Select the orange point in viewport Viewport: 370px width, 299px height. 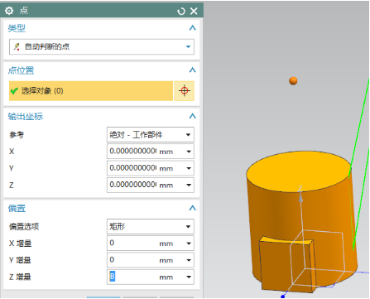[293, 81]
